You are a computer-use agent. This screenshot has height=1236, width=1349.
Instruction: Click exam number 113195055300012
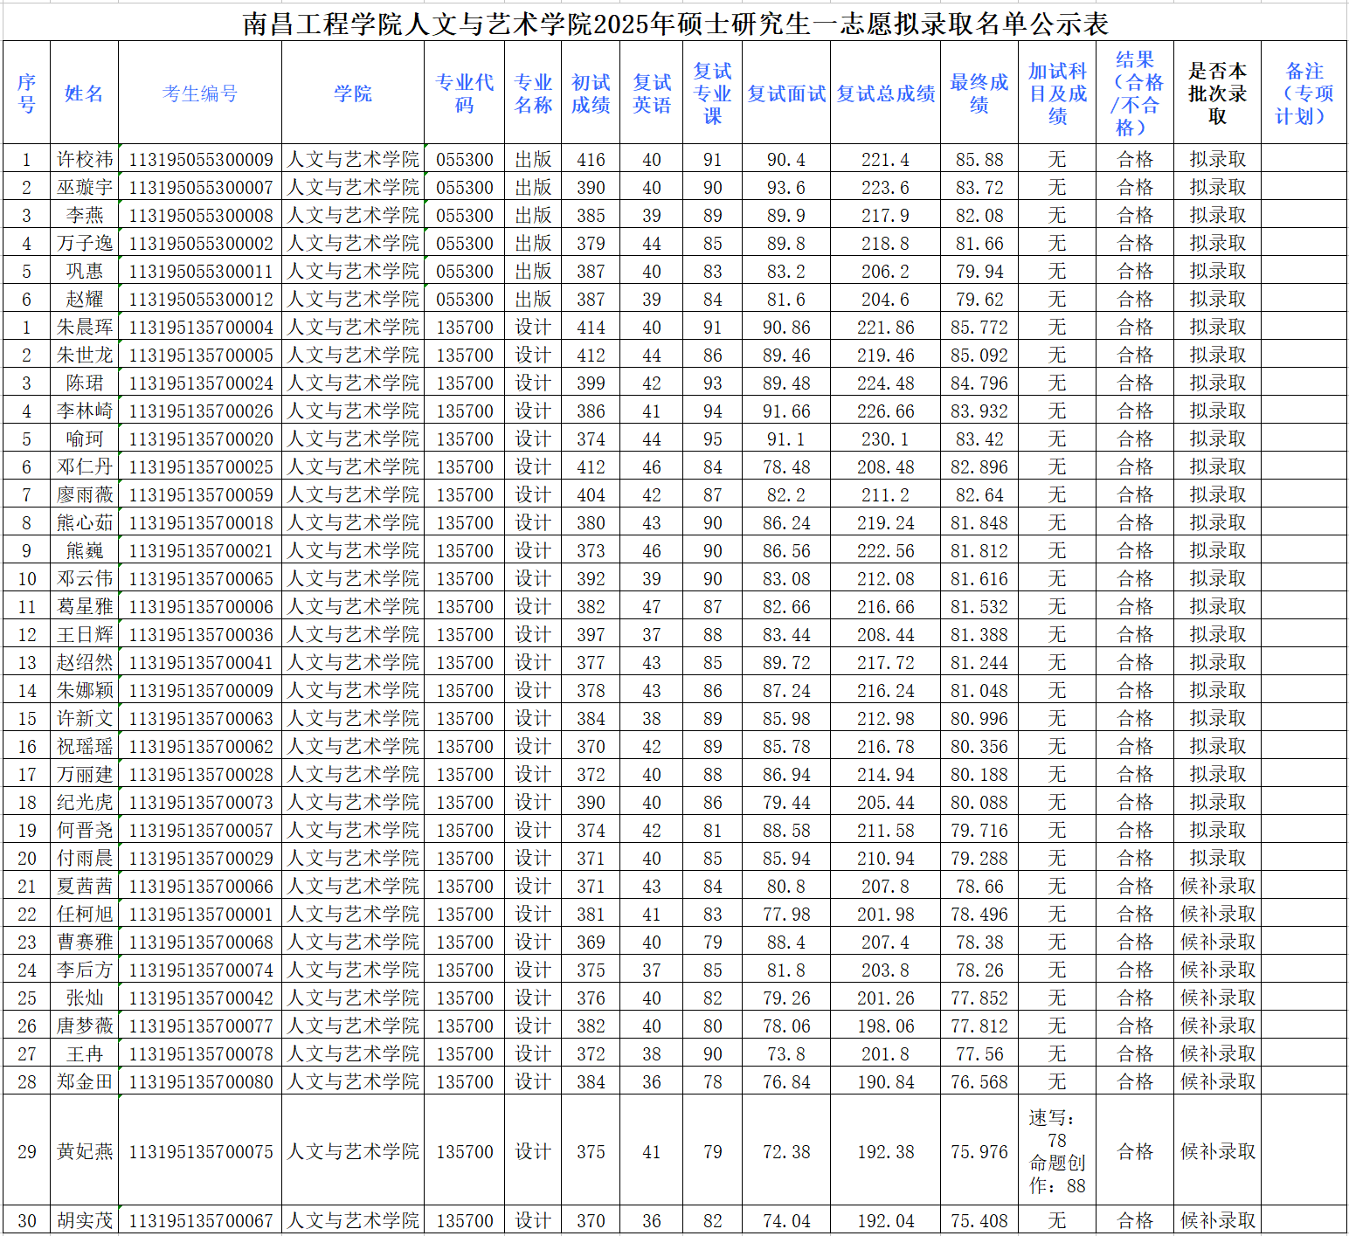point(201,300)
